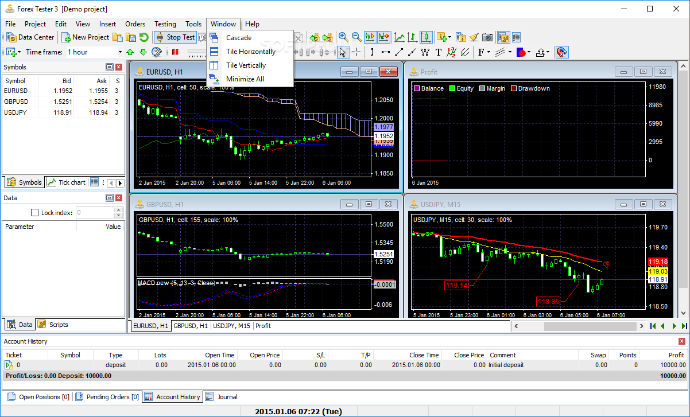
Task: Select the arrow cursor tool
Action: pos(343,52)
